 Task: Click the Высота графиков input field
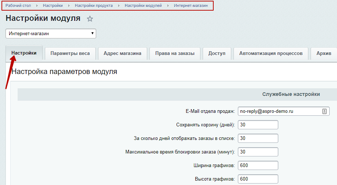[258, 179]
